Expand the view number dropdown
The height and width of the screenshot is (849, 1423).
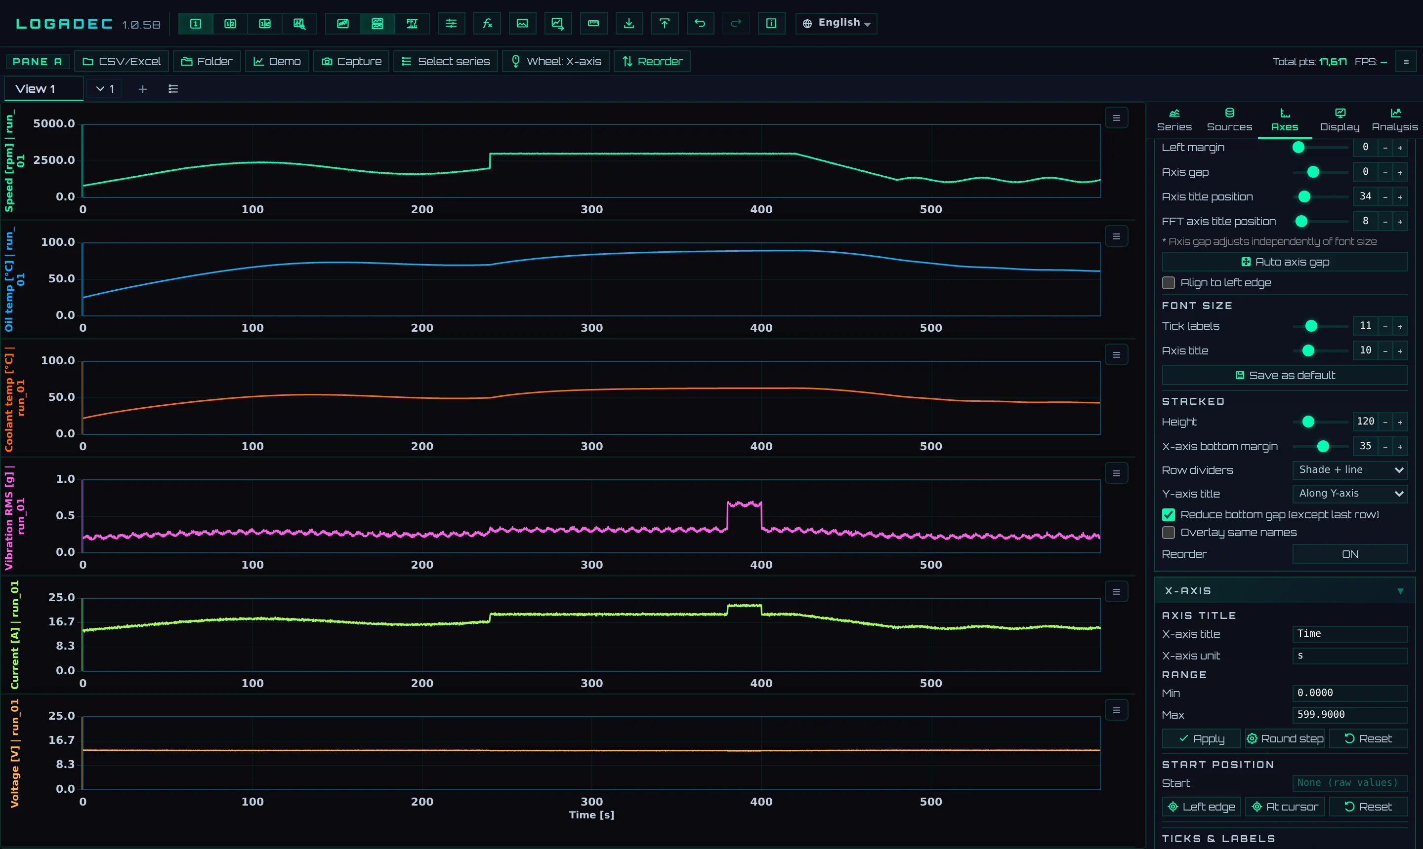pyautogui.click(x=104, y=89)
